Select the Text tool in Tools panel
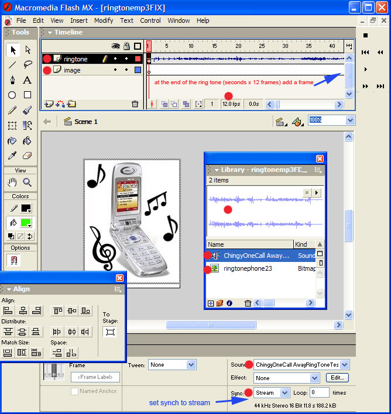The width and height of the screenshot is (391, 414). [27, 80]
